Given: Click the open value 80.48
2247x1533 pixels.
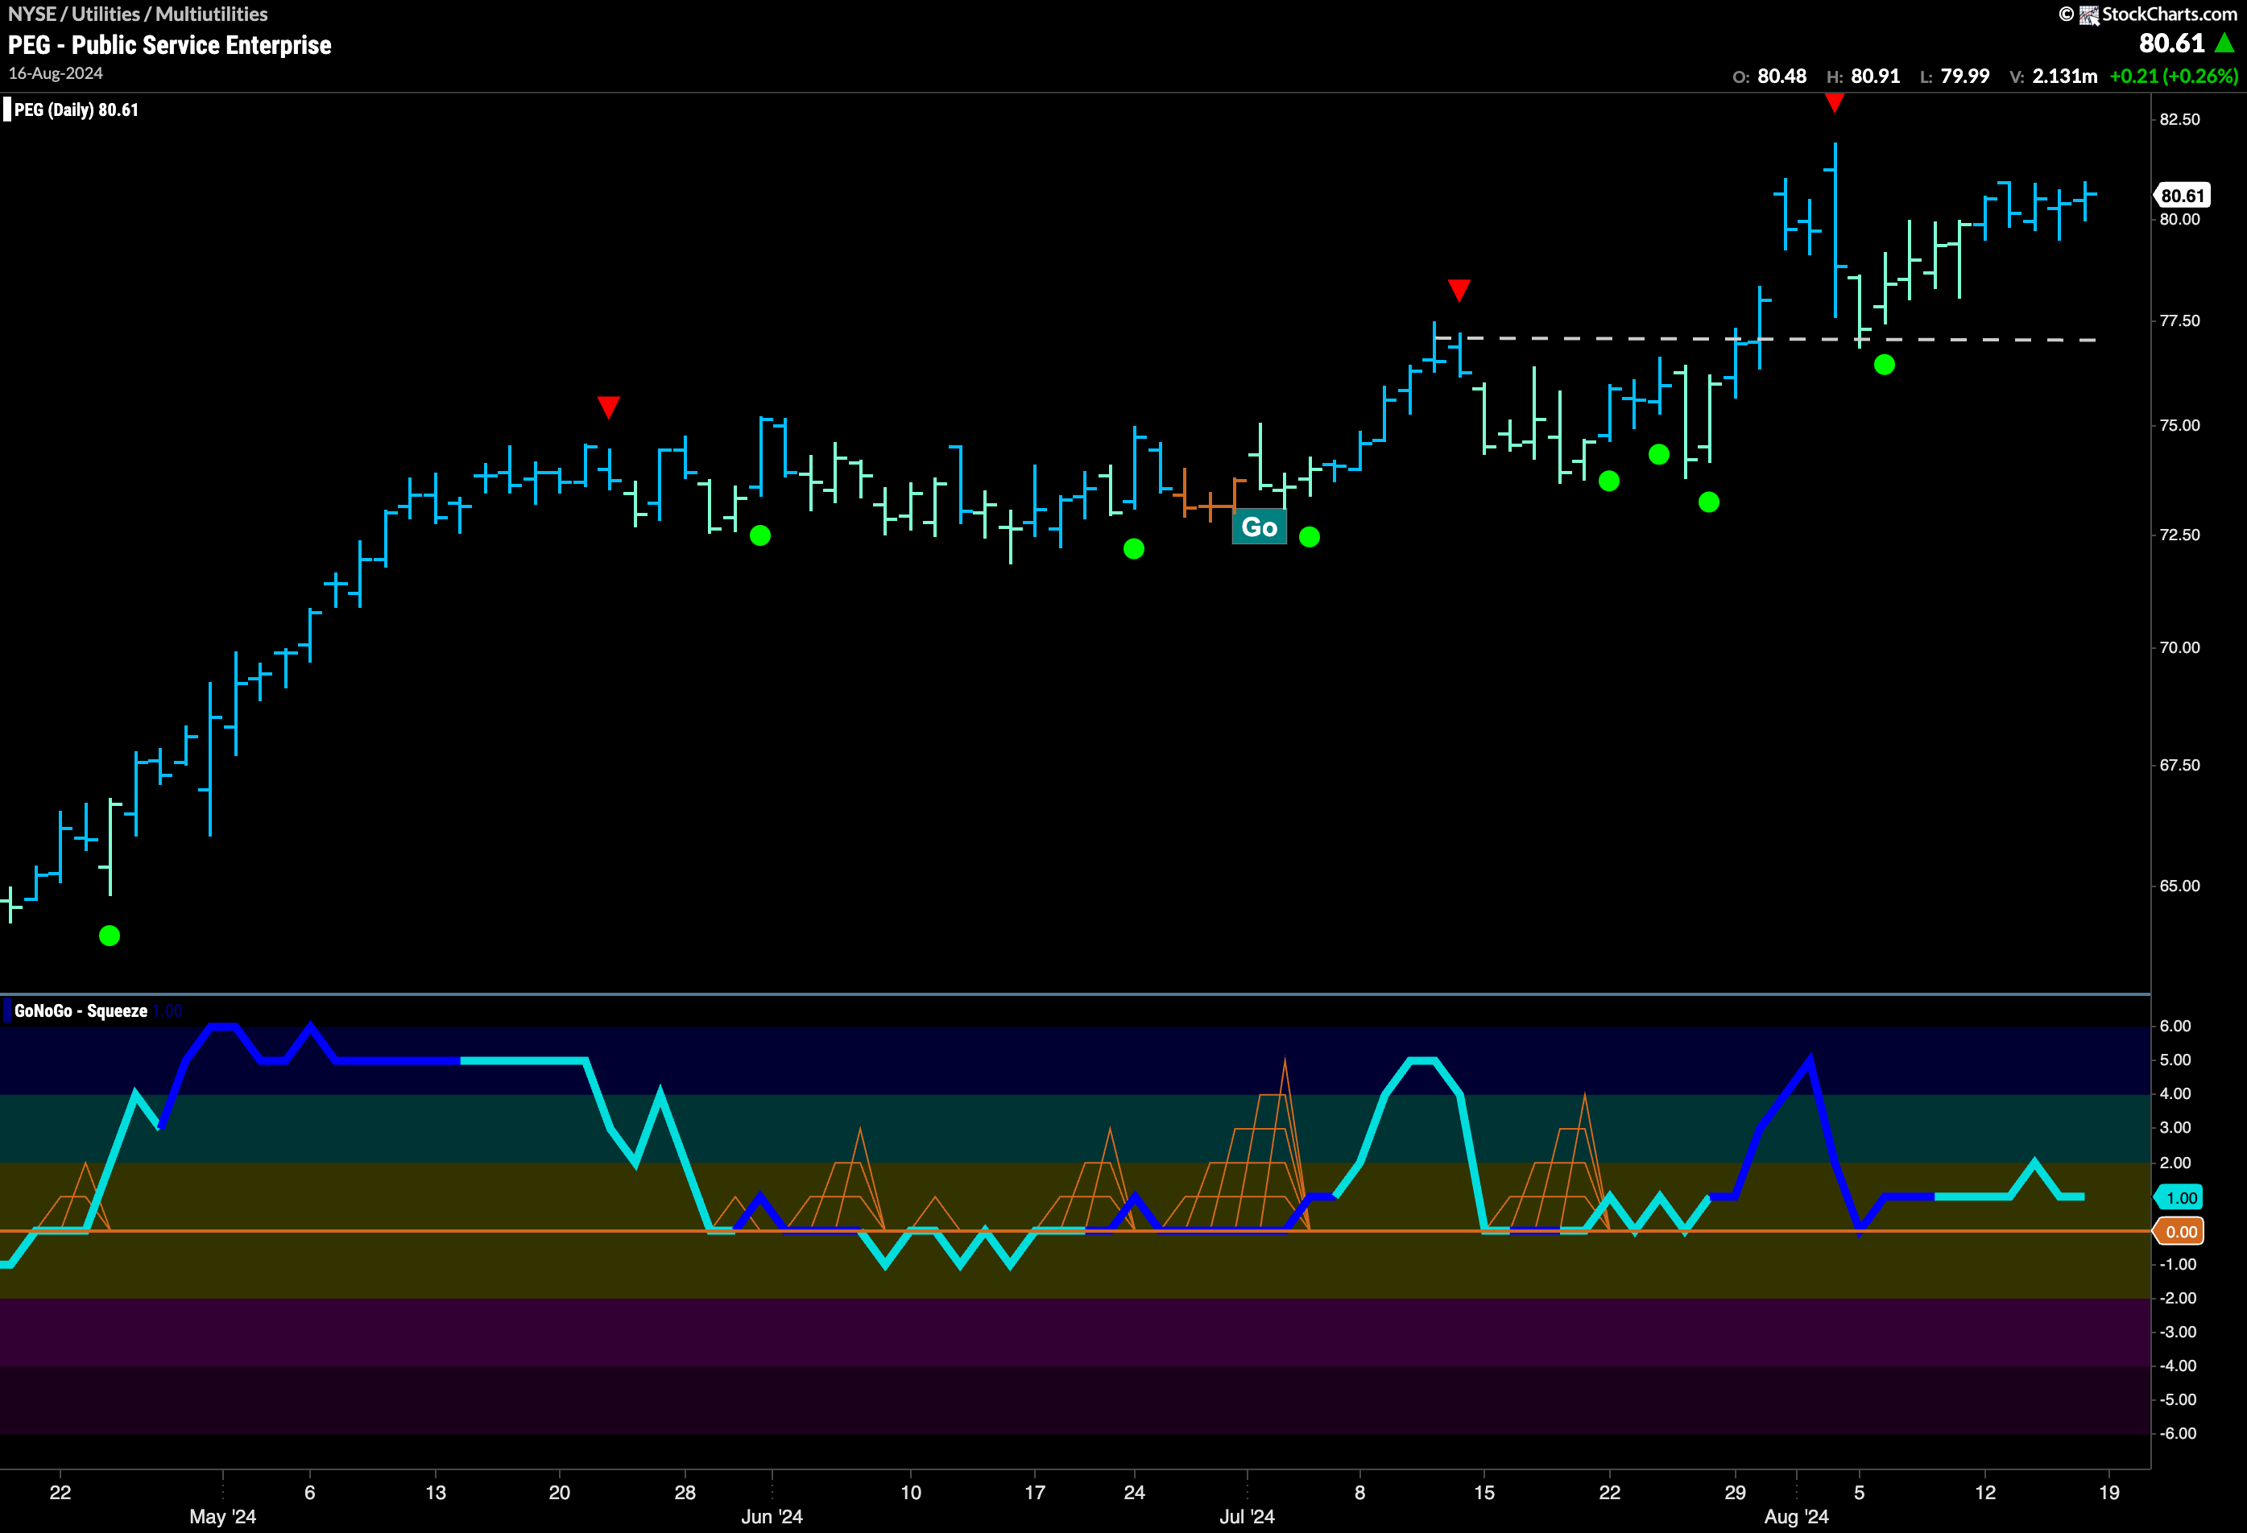Looking at the screenshot, I should pos(1782,76).
